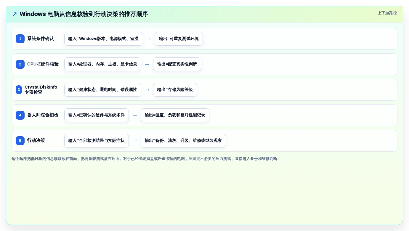This screenshot has width=409, height=231.
Task: Select the "CPU-Z硬件核验" step title
Action: [43, 64]
